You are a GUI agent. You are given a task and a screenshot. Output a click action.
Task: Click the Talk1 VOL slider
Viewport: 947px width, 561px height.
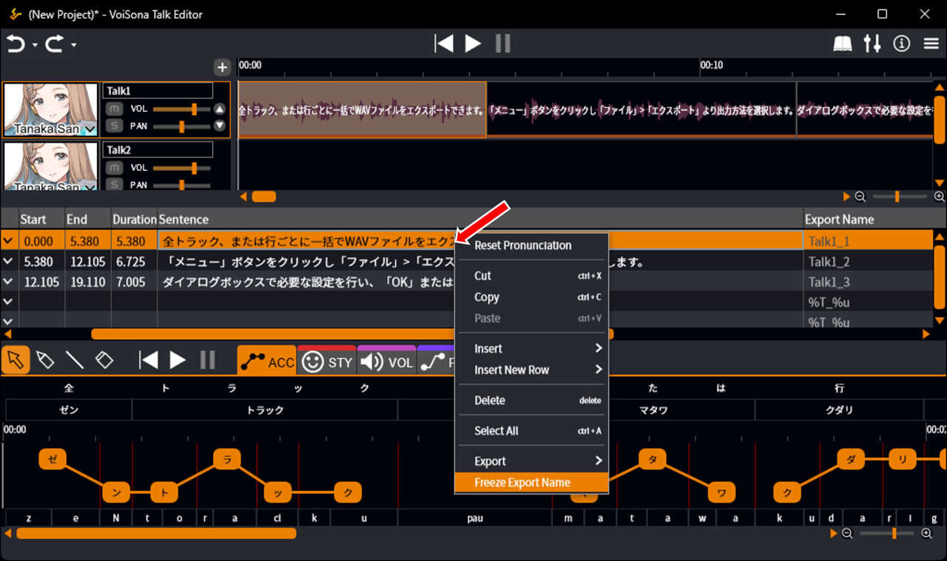coord(181,109)
